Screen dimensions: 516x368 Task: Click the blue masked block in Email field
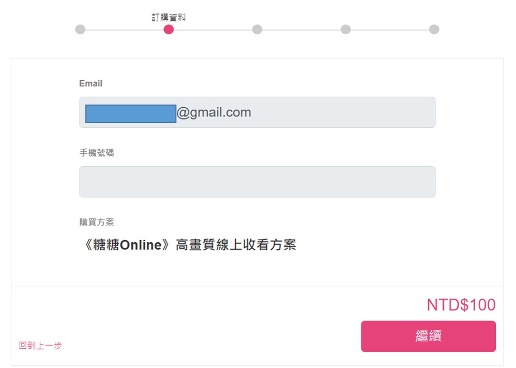click(x=131, y=114)
